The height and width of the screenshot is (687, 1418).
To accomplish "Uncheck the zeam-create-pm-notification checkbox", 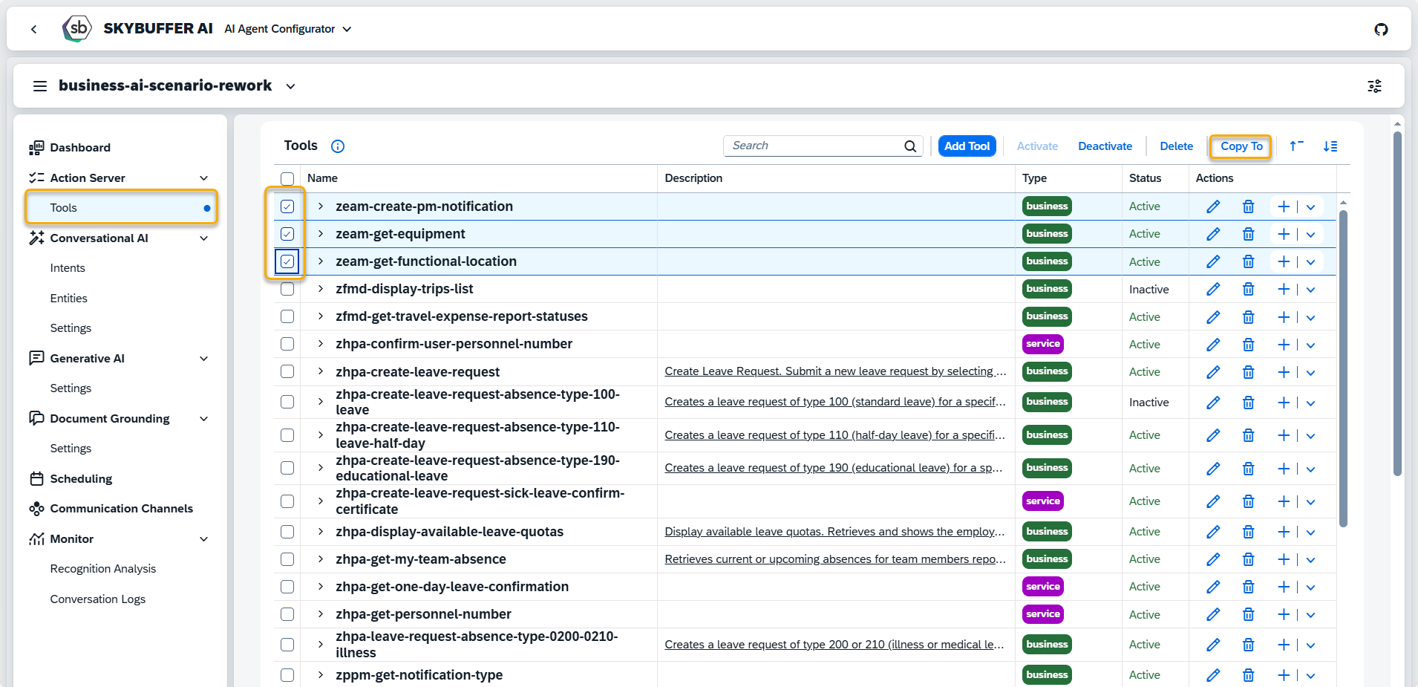I will coord(287,206).
